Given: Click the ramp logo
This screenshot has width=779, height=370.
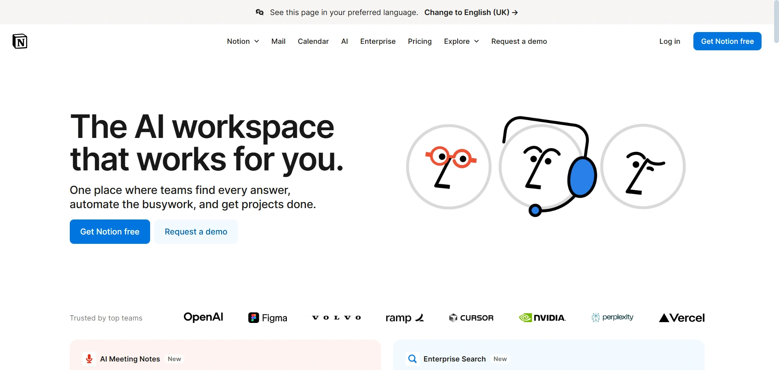Looking at the screenshot, I should [405, 318].
